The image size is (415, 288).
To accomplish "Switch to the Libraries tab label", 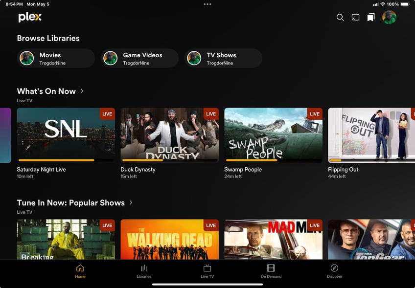I will coord(144,276).
